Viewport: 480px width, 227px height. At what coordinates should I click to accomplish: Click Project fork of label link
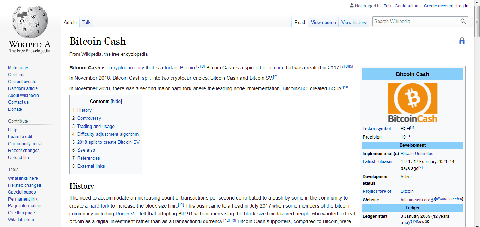tap(377, 191)
